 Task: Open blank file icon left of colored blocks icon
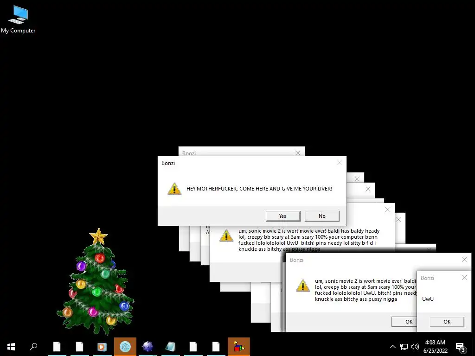tap(216, 347)
